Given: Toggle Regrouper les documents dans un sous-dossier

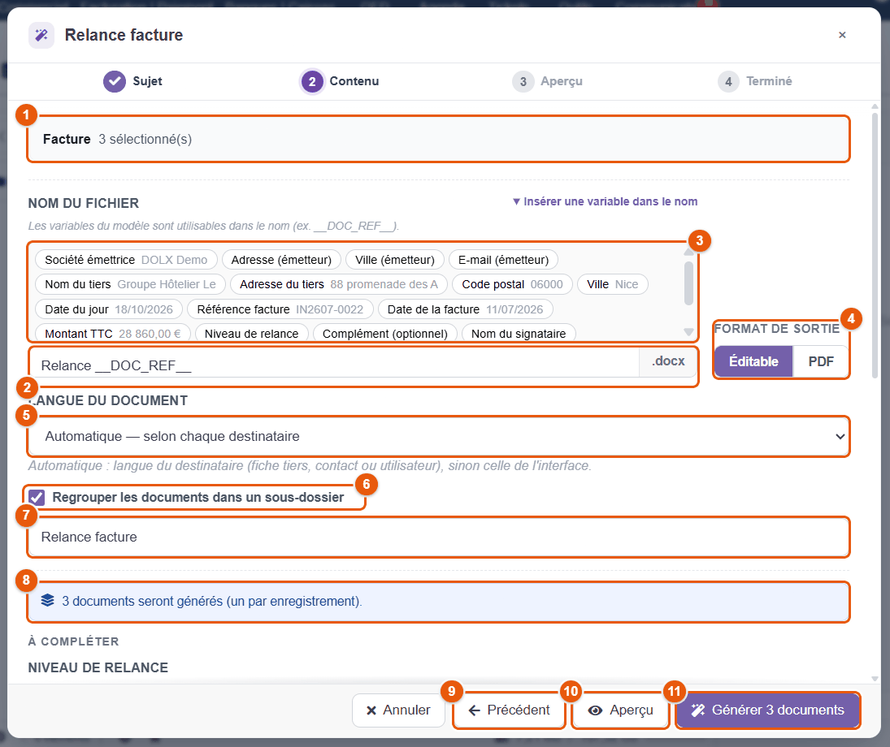Looking at the screenshot, I should coord(37,498).
